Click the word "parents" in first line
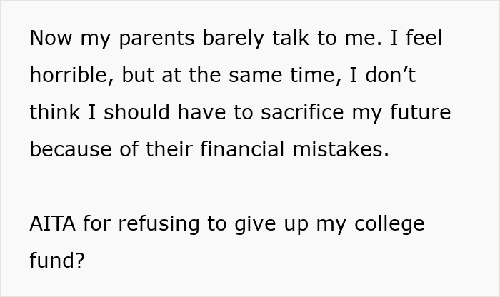 pyautogui.click(x=156, y=39)
